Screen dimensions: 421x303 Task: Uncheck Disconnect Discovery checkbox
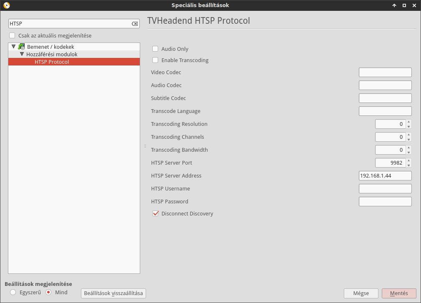tap(155, 213)
